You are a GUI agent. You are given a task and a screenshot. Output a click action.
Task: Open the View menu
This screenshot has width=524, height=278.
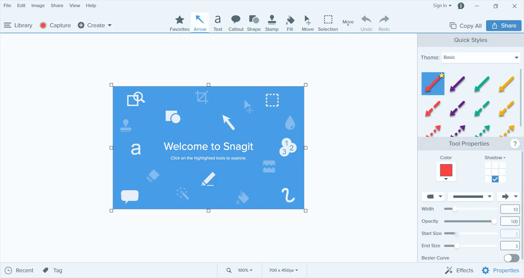click(75, 5)
